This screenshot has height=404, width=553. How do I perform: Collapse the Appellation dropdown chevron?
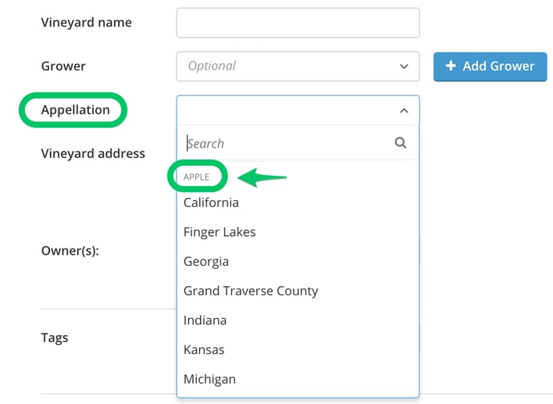(404, 110)
